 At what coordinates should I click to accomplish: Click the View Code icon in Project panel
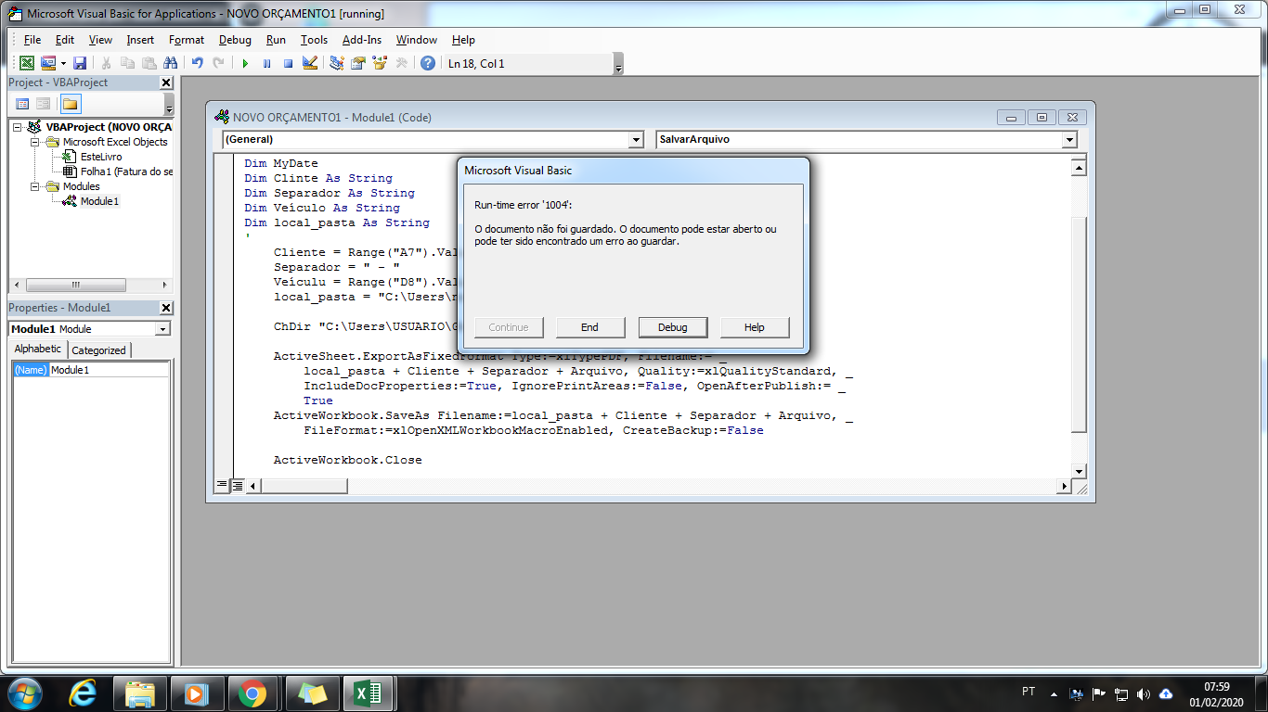(x=22, y=104)
